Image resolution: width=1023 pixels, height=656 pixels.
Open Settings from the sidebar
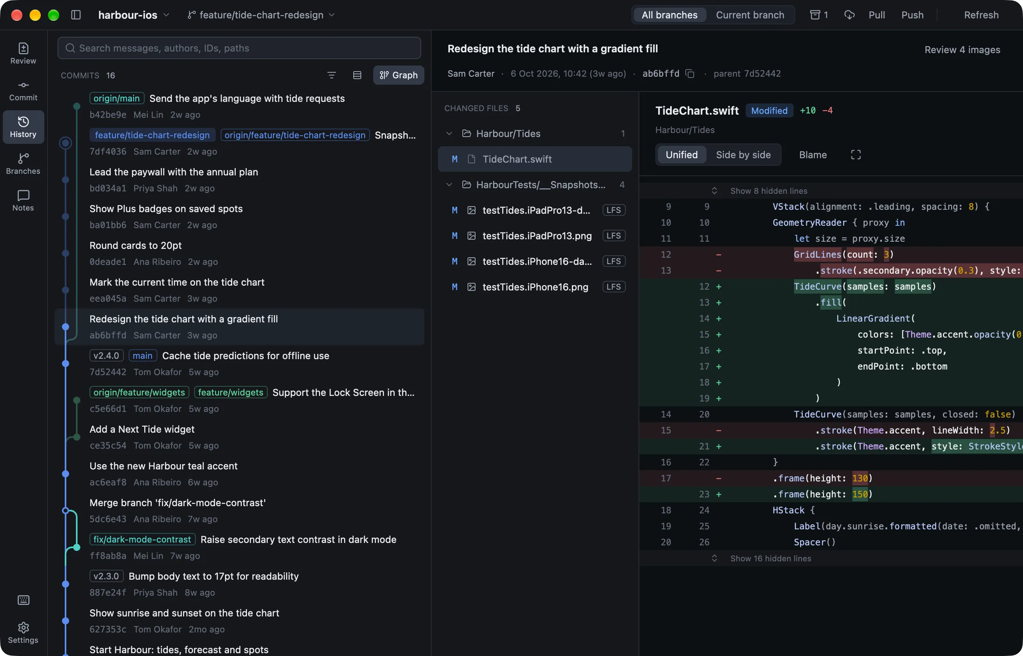click(23, 632)
